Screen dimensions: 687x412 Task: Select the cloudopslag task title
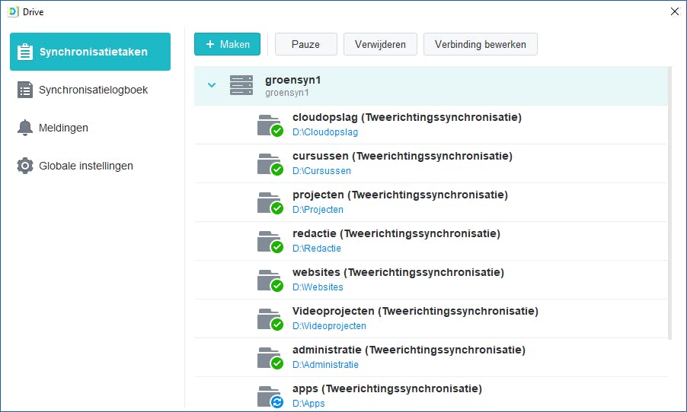click(407, 117)
